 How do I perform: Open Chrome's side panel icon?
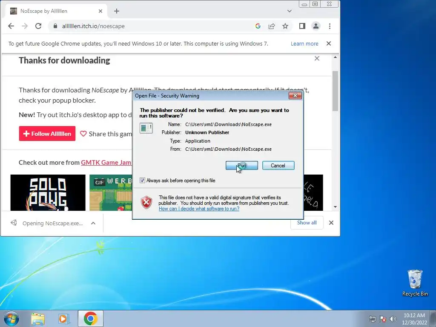pos(302,26)
